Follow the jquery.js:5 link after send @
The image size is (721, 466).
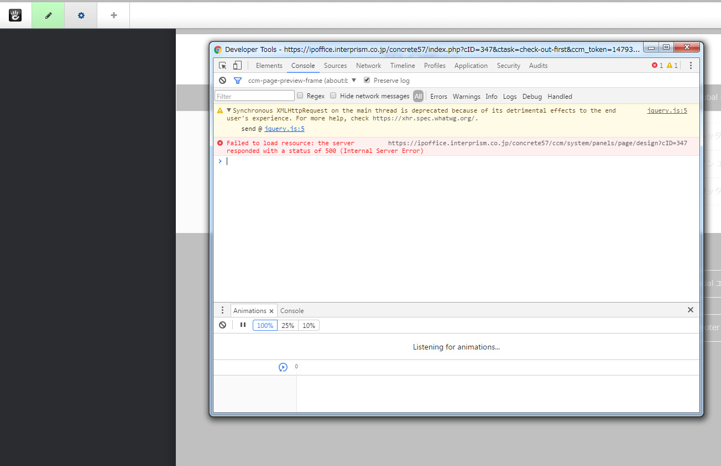[284, 129]
